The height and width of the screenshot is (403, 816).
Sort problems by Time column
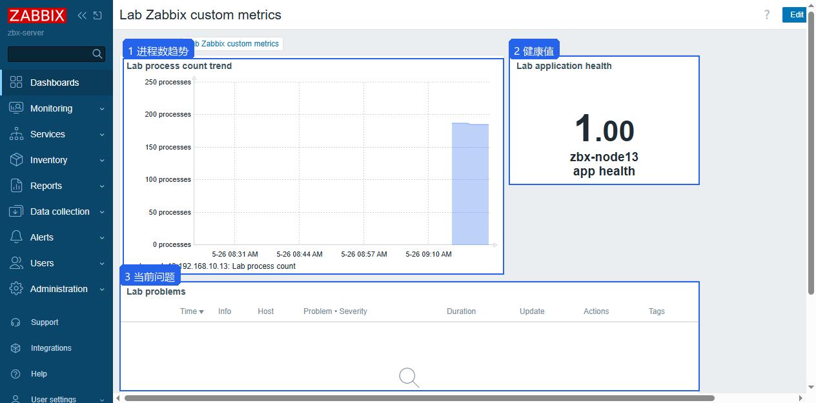[x=192, y=311]
